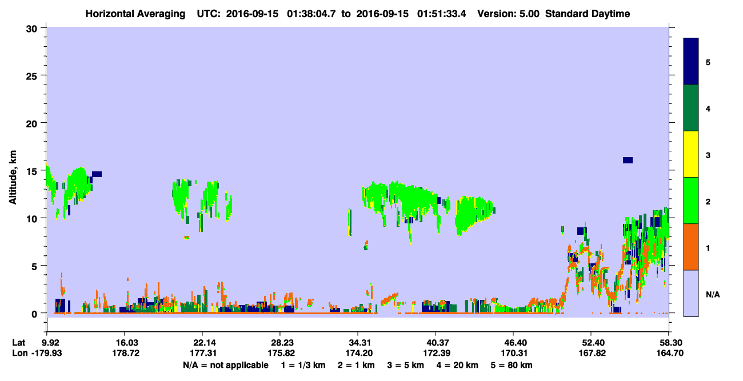Click latitude value 34.31
This screenshot has width=743, height=381.
tap(358, 343)
